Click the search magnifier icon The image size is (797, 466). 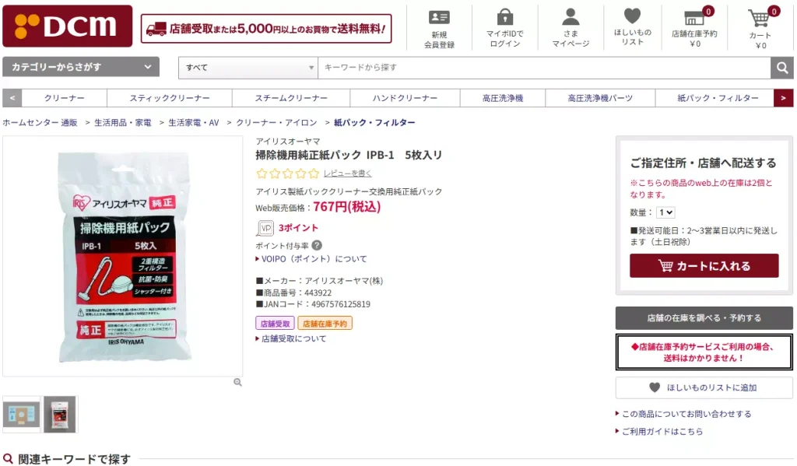[x=782, y=68]
